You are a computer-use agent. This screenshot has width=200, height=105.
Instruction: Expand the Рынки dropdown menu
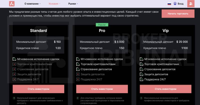[73, 4]
